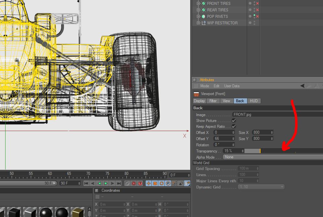
Task: Expand the WIP RESTRICTOR object
Action: click(x=198, y=23)
